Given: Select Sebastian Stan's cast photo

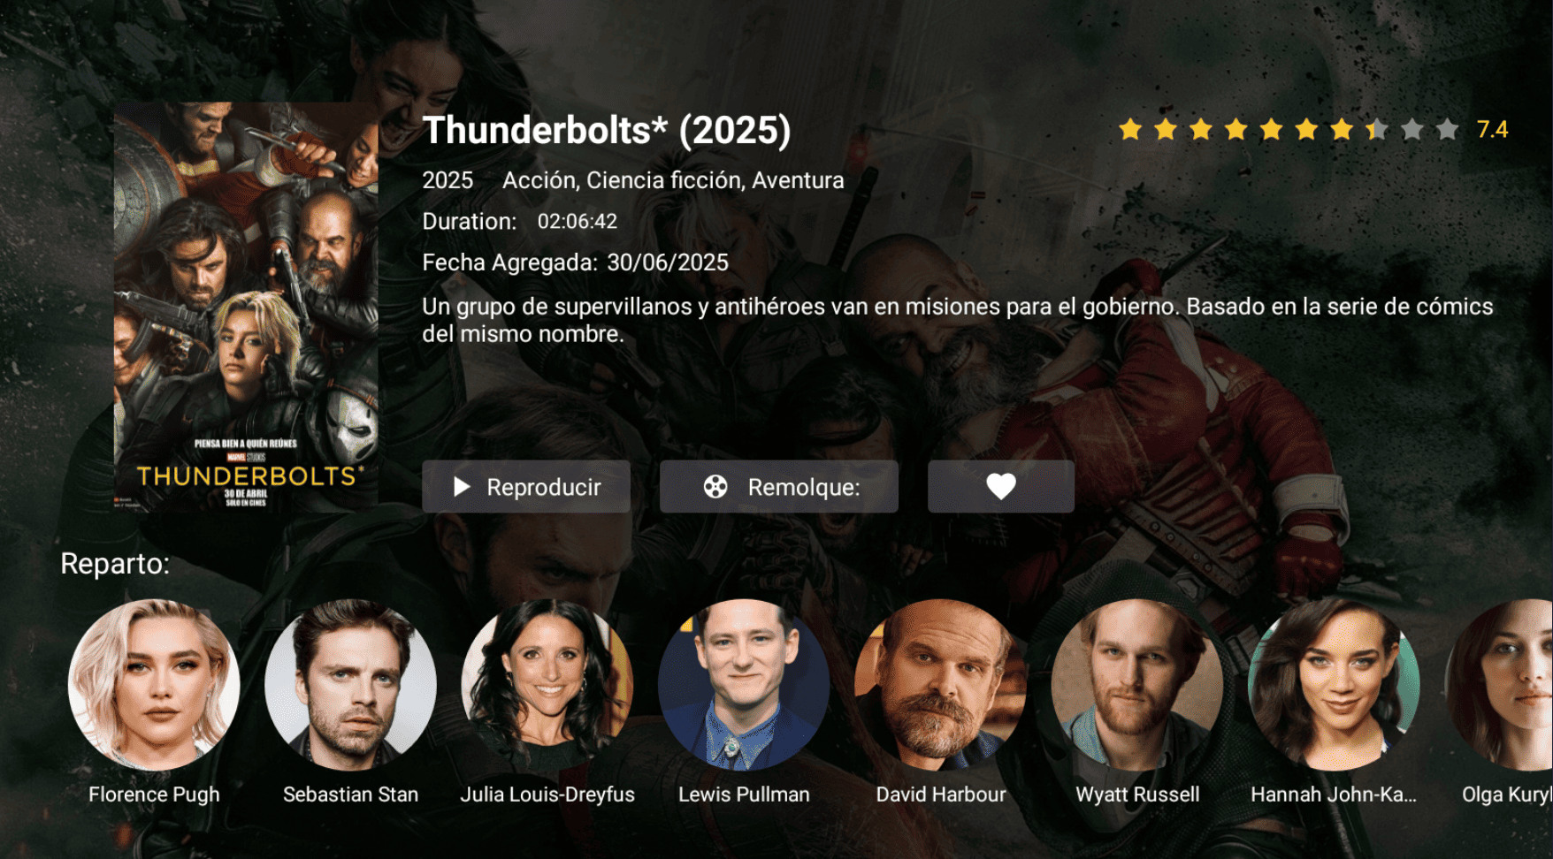Looking at the screenshot, I should point(350,685).
